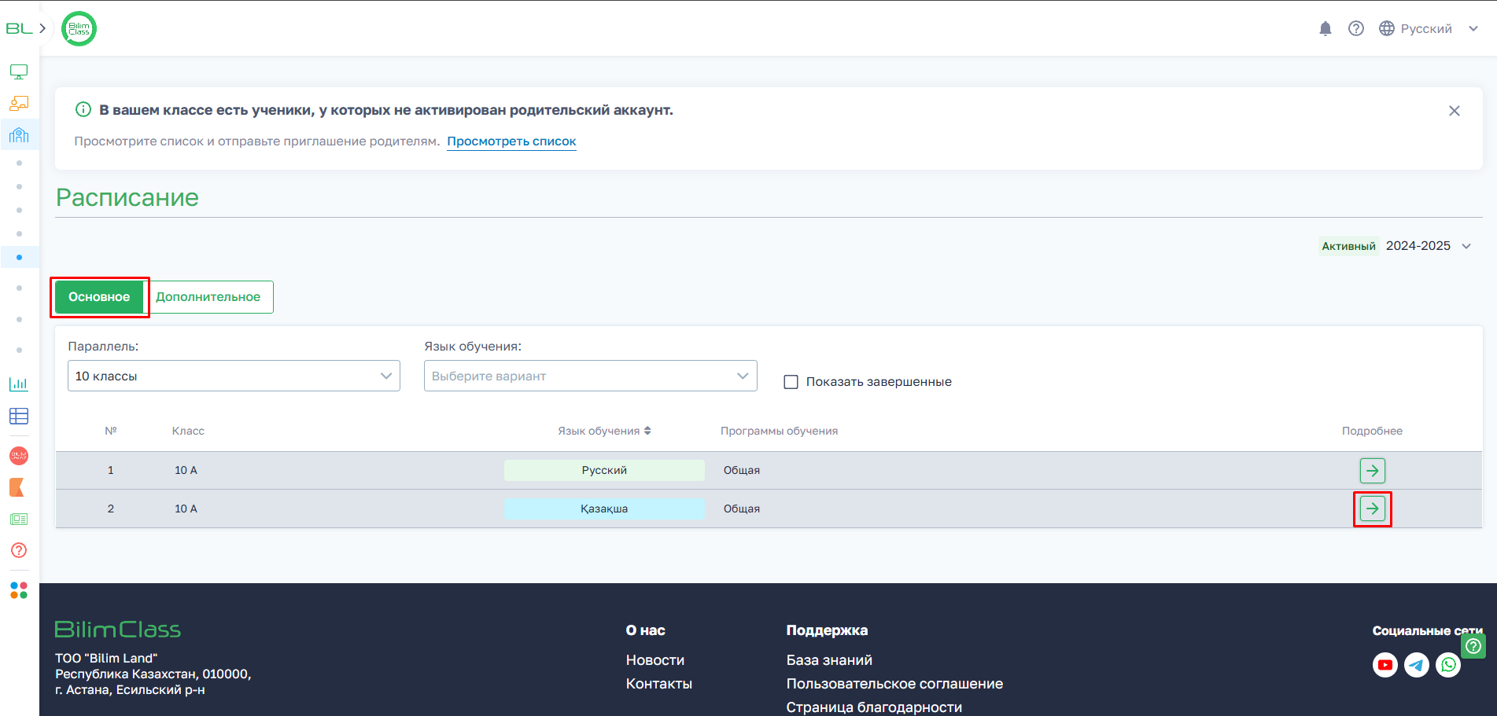Click the table grid icon in sidebar
This screenshot has height=716, width=1497.
tap(19, 417)
